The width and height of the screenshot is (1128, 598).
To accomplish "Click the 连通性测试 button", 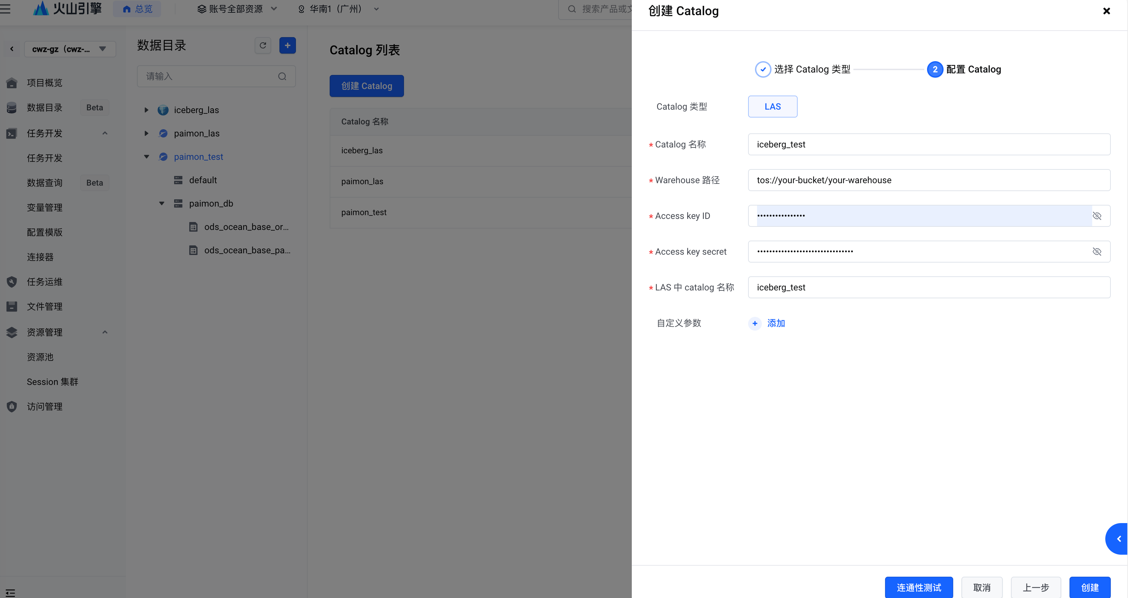I will [918, 587].
